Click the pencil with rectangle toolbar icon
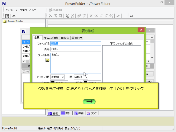This screenshot has width=176, height=132. [61, 16]
